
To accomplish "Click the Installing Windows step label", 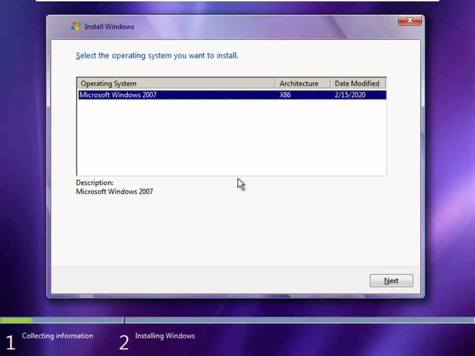I will tap(165, 336).
